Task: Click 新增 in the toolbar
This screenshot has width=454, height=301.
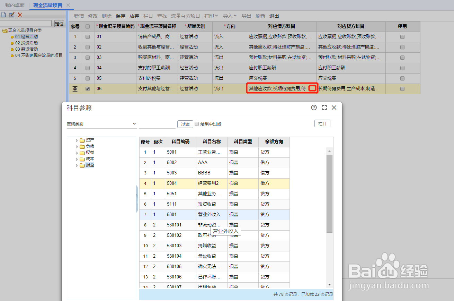Action: [79, 16]
